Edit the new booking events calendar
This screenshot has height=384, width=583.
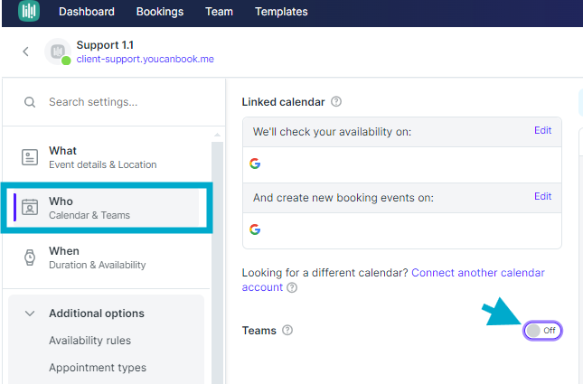point(542,196)
